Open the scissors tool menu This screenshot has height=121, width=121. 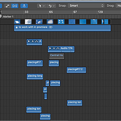[52, 6]
